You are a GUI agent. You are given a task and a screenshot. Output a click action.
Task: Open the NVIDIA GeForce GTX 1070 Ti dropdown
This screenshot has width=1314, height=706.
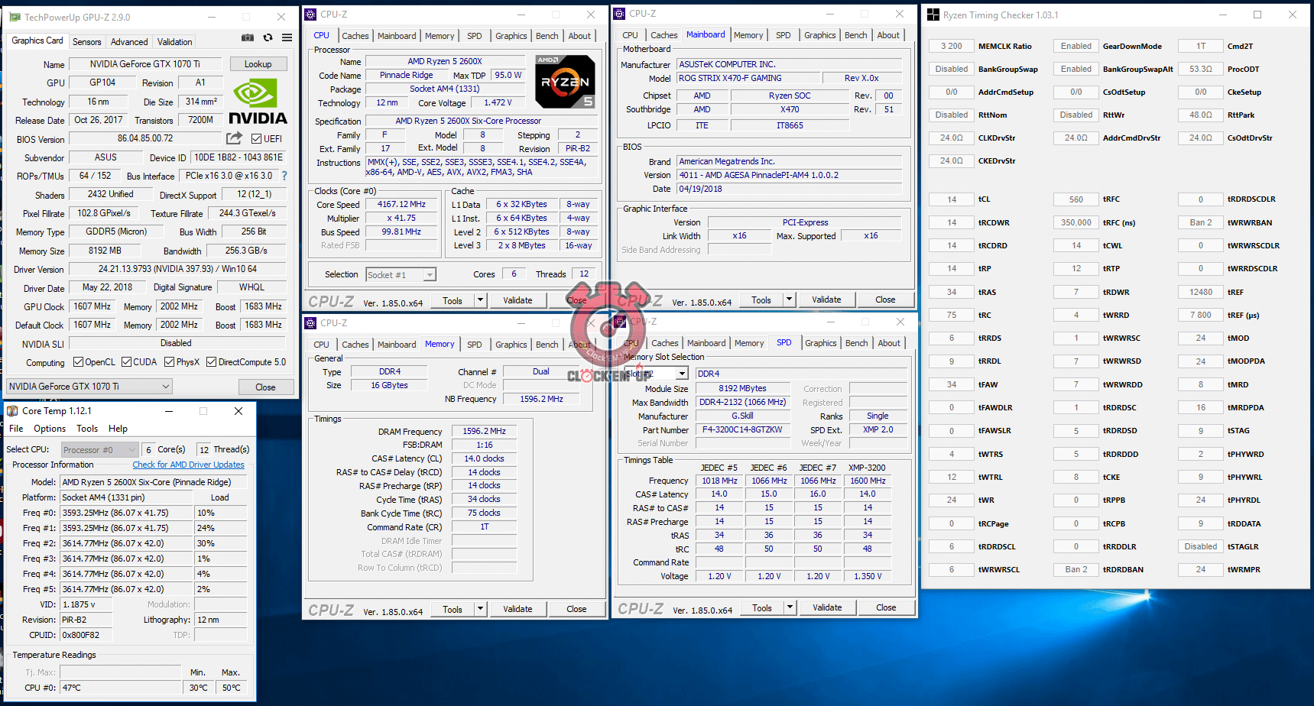click(x=89, y=387)
